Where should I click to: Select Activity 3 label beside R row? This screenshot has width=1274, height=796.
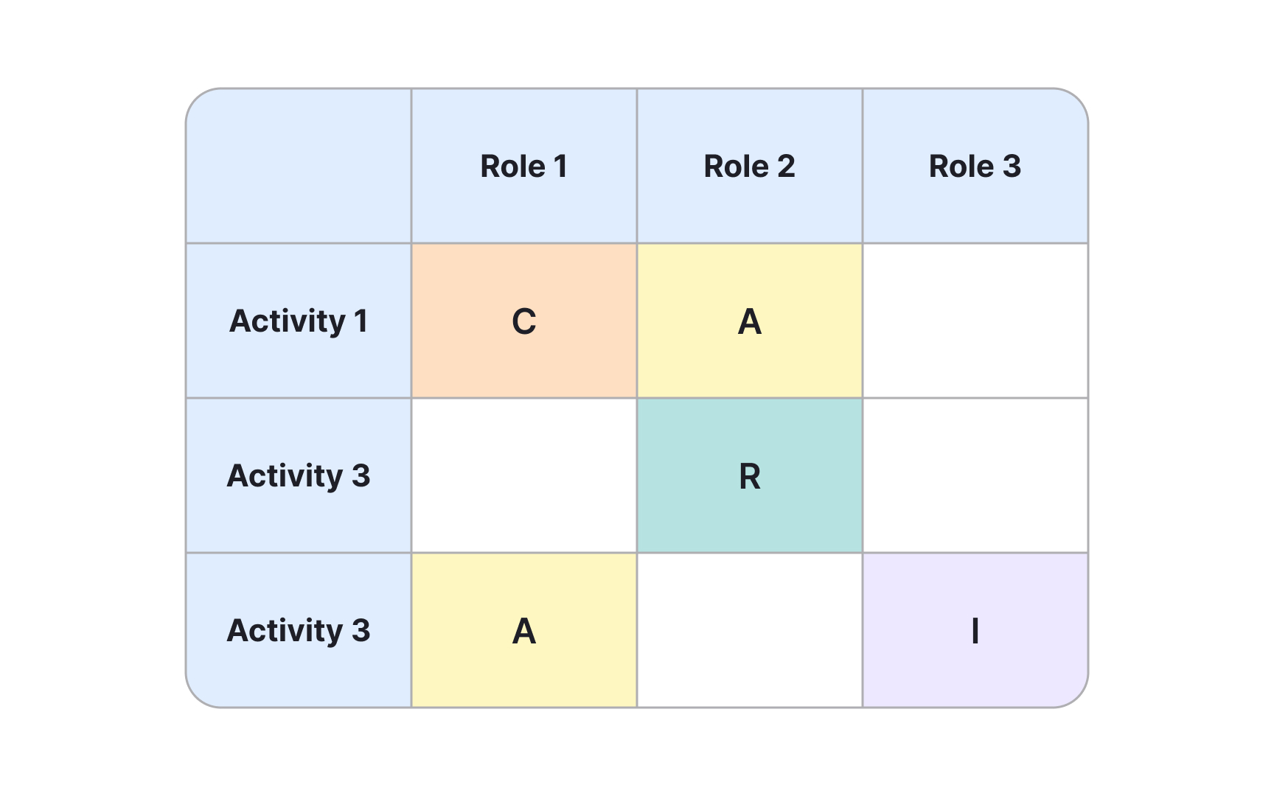coord(299,476)
